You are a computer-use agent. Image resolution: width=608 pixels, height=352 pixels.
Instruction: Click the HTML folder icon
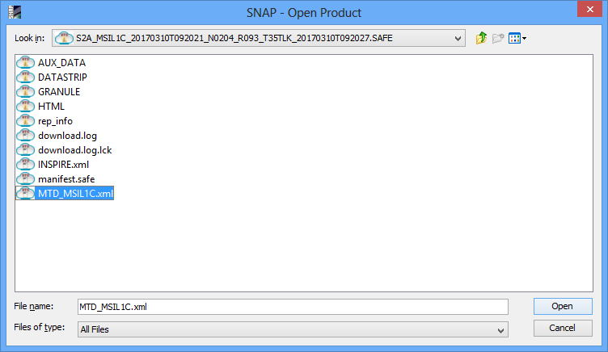pos(26,106)
